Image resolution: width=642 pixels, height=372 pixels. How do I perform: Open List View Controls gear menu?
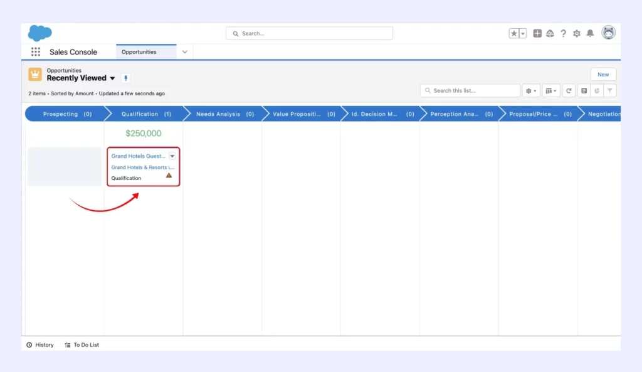coord(531,91)
